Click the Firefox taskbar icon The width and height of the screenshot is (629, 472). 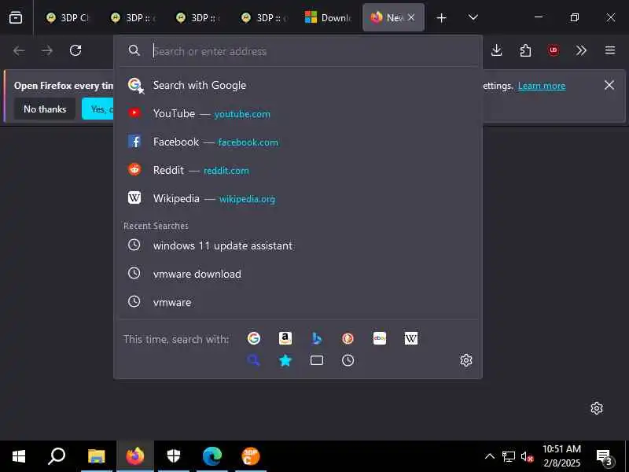(135, 456)
